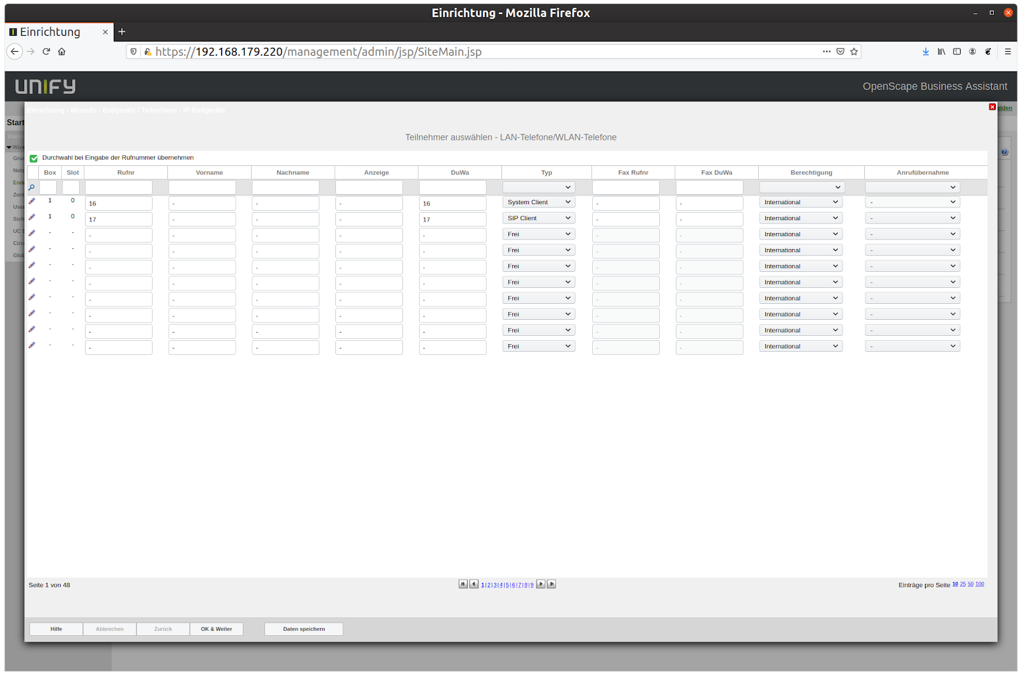Viewport: 1022px width, 676px height.
Task: Open Firefox downloads arrow
Action: pos(926,52)
